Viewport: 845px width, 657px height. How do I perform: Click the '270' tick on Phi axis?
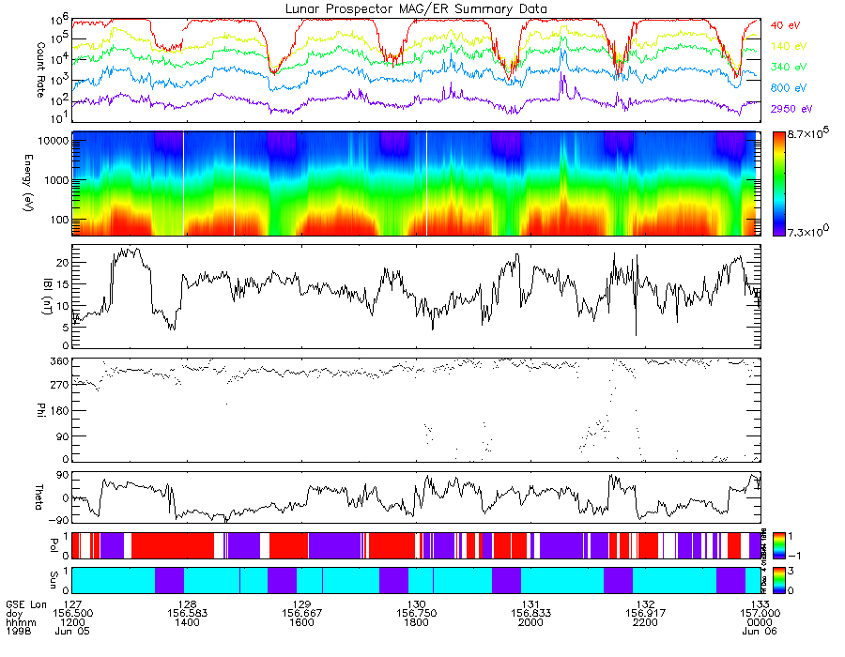tap(59, 385)
